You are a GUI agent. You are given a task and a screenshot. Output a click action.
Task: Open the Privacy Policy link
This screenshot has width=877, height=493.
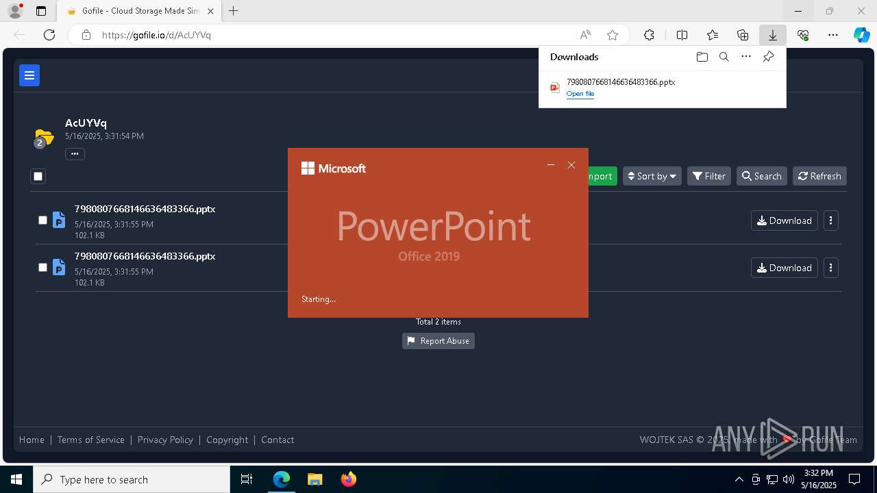tap(165, 440)
